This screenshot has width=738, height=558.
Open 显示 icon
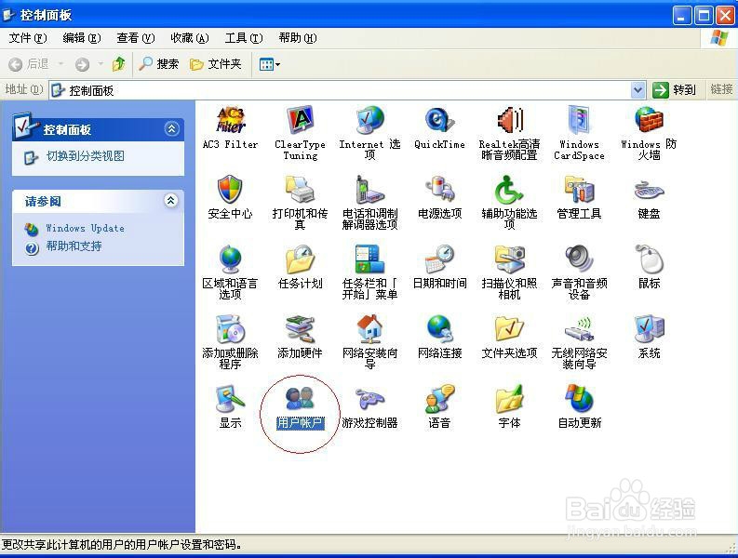point(230,399)
